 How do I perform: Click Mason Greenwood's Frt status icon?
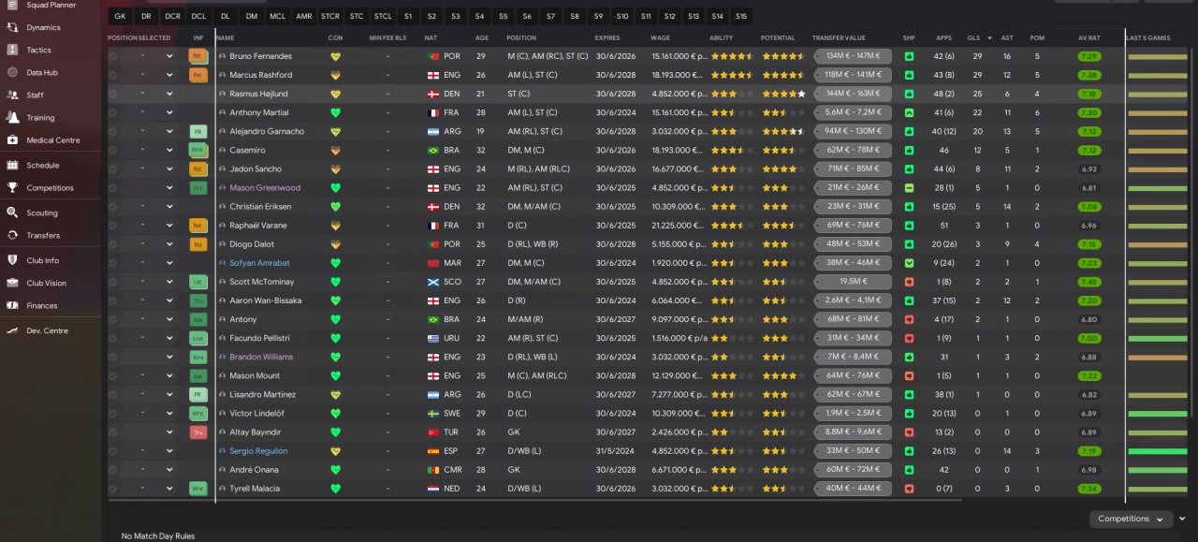197,187
